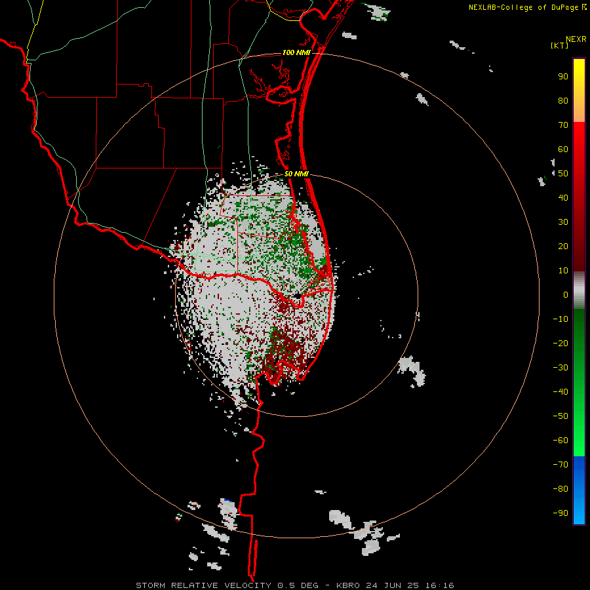Pick the yellow top segment of velocity scale
Image resolution: width=590 pixels, height=590 pixels.
tap(579, 90)
